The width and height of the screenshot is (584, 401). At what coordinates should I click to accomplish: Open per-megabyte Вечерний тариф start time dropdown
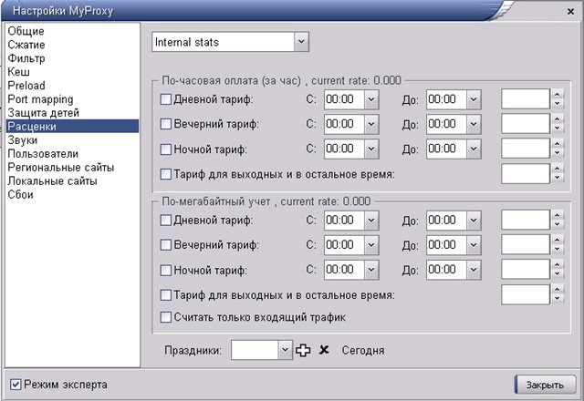pyautogui.click(x=371, y=245)
